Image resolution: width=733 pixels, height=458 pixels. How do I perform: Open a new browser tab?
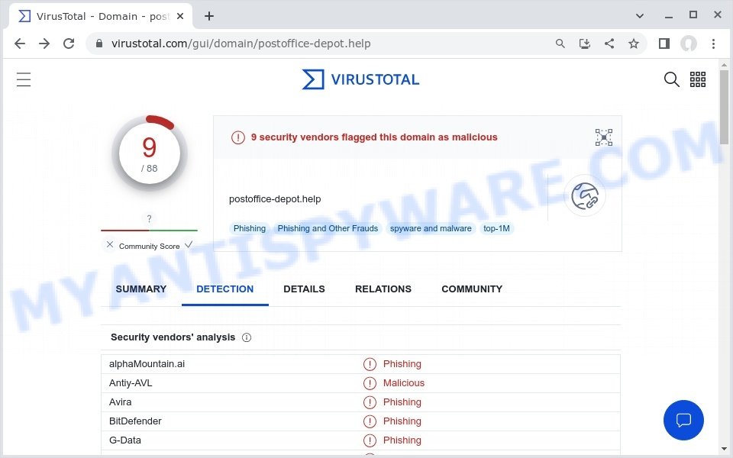pos(209,16)
